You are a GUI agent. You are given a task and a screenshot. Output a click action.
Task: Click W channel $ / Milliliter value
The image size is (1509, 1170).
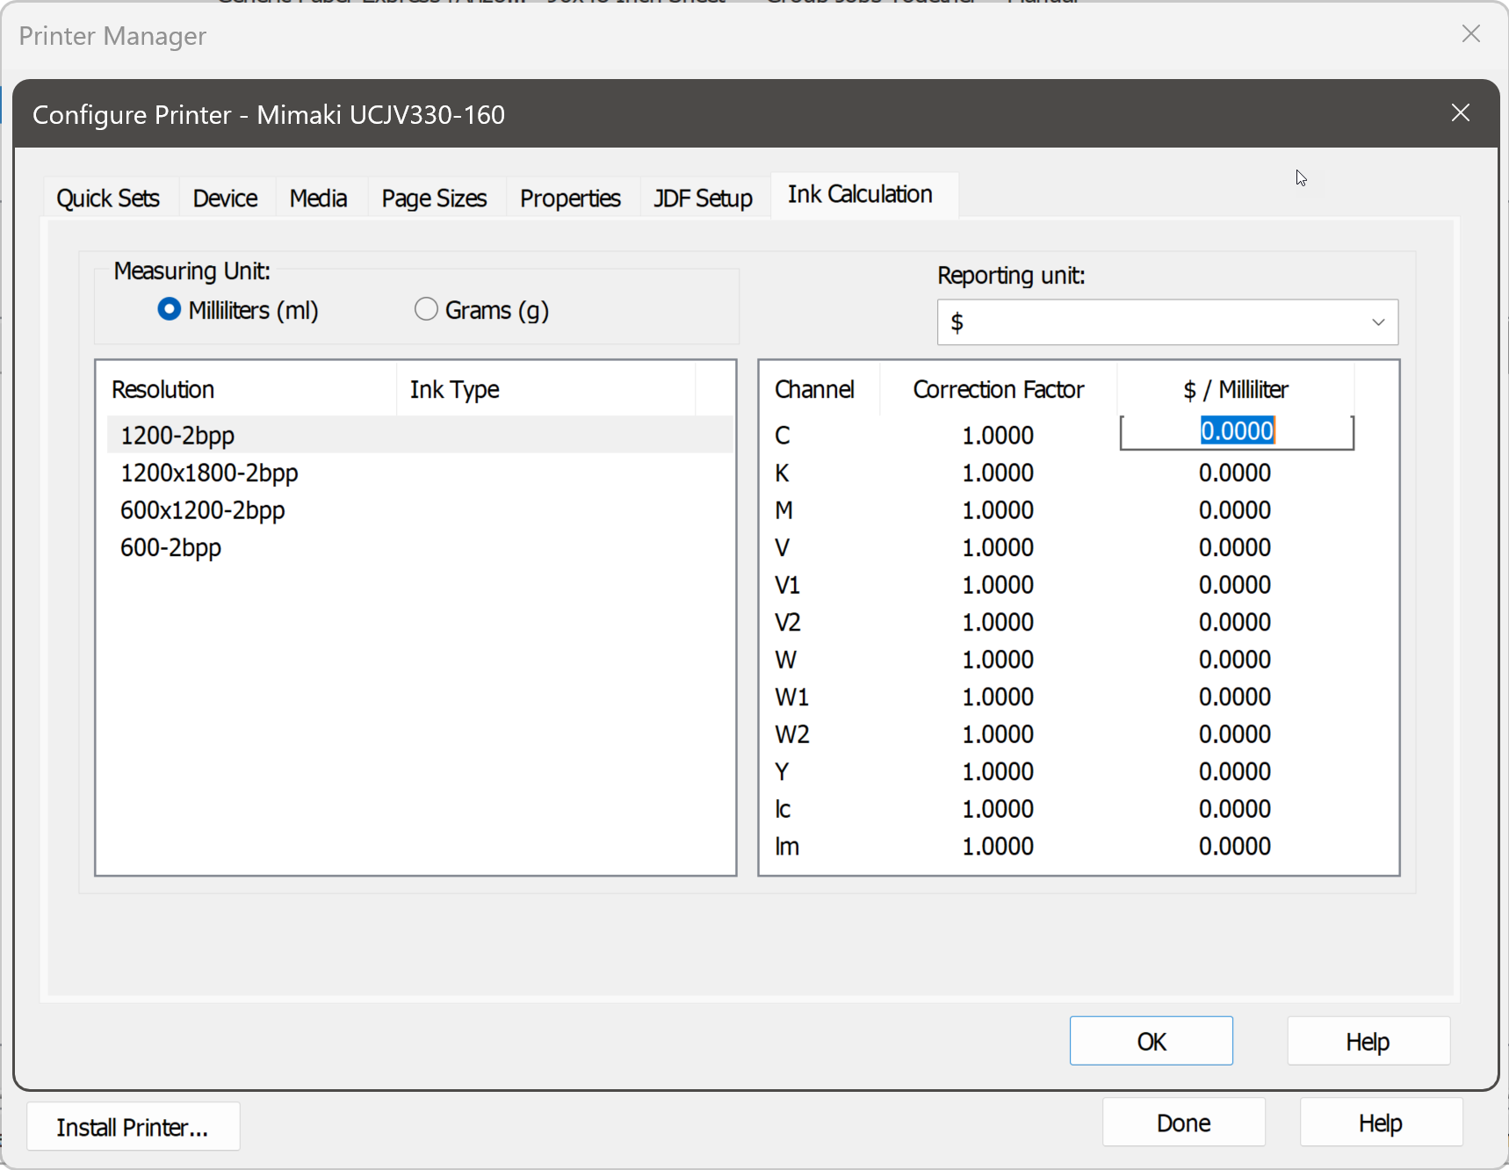[1235, 660]
